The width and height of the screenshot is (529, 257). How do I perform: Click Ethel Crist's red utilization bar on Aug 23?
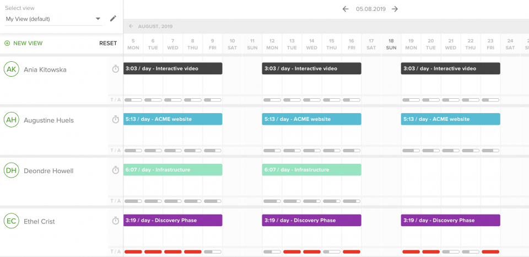[490, 252]
